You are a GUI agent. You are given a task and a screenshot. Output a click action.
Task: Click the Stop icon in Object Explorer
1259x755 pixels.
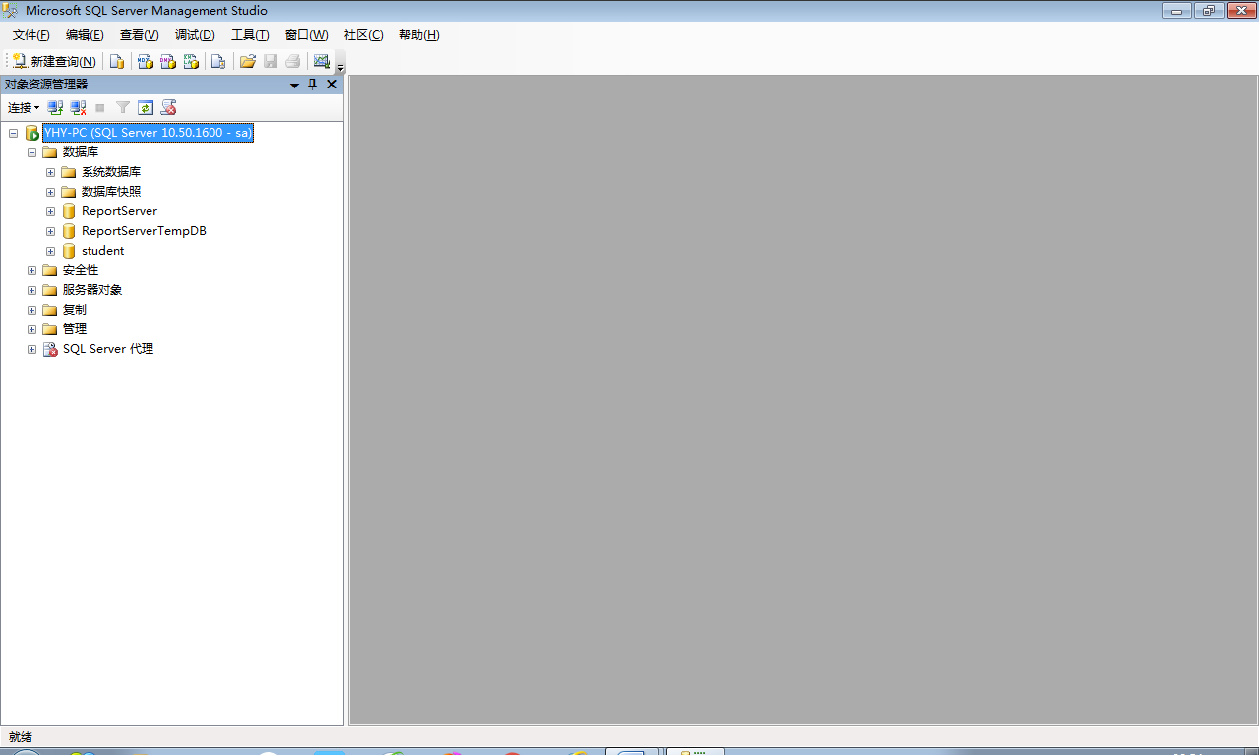[x=100, y=108]
